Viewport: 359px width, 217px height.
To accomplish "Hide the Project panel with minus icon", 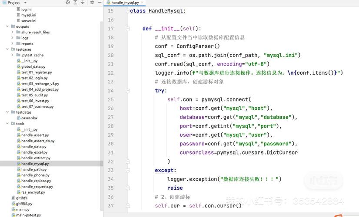I will tap(100, 2).
